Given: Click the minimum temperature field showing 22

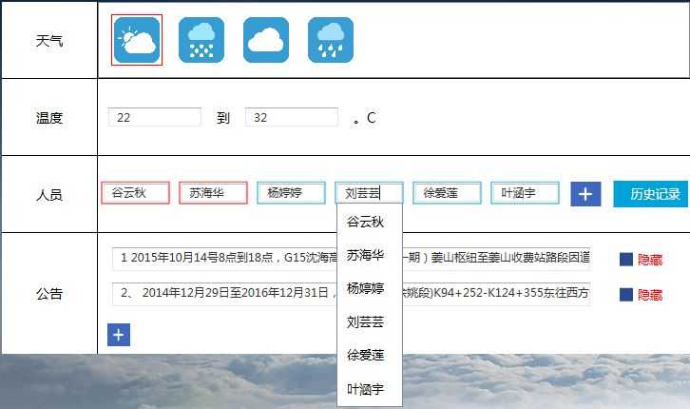Looking at the screenshot, I should [155, 117].
